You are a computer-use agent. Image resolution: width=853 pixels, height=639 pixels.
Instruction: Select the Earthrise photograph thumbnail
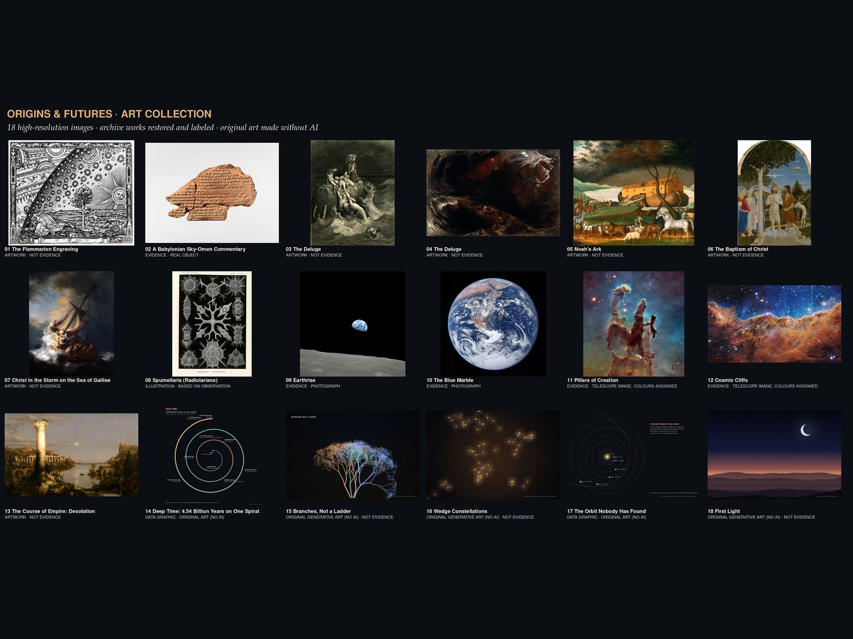click(x=352, y=324)
